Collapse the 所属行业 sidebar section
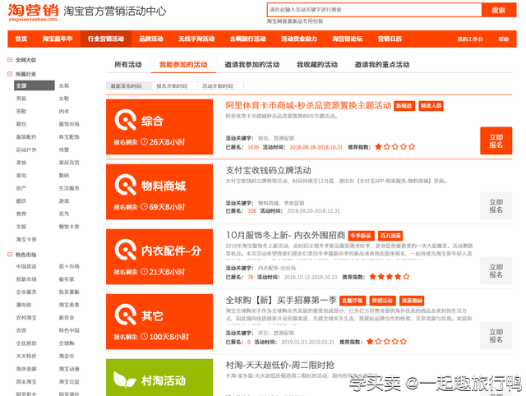Screen dimensions: 526x396 coord(10,74)
